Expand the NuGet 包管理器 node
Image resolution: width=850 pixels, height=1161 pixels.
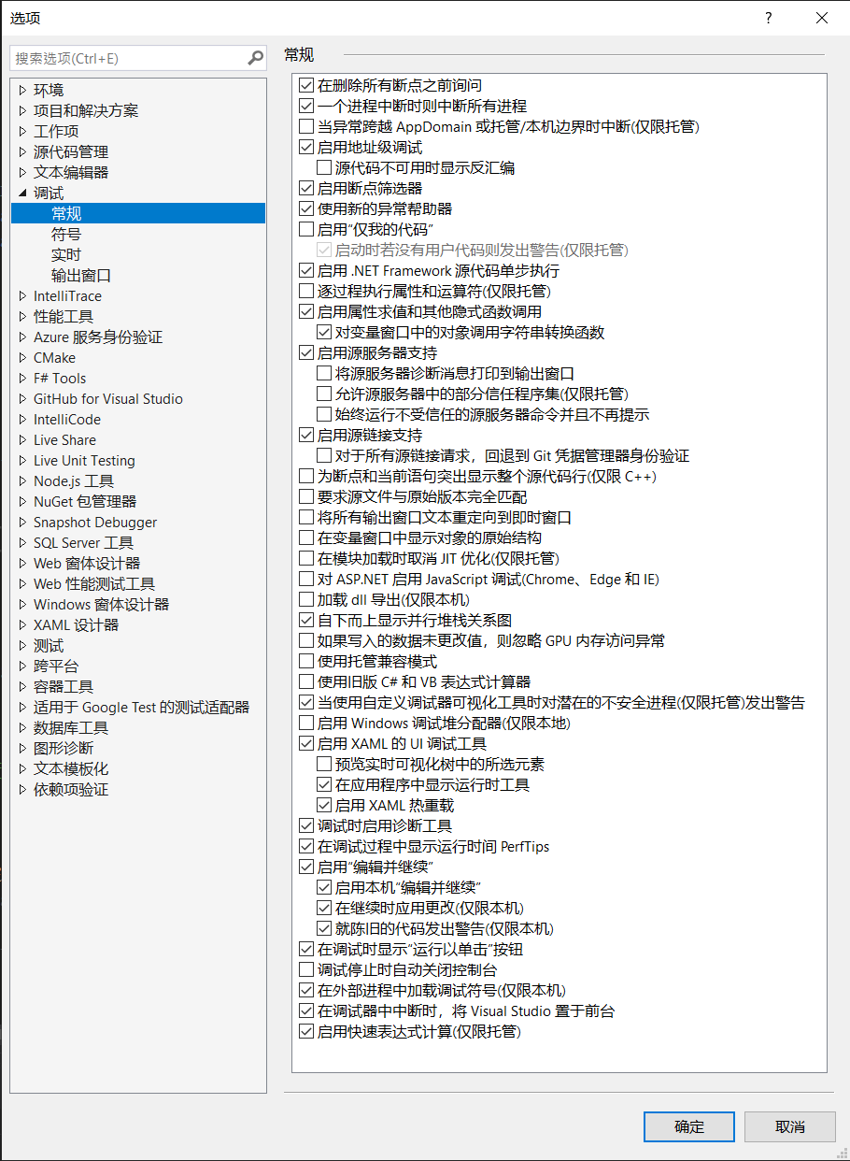point(22,501)
